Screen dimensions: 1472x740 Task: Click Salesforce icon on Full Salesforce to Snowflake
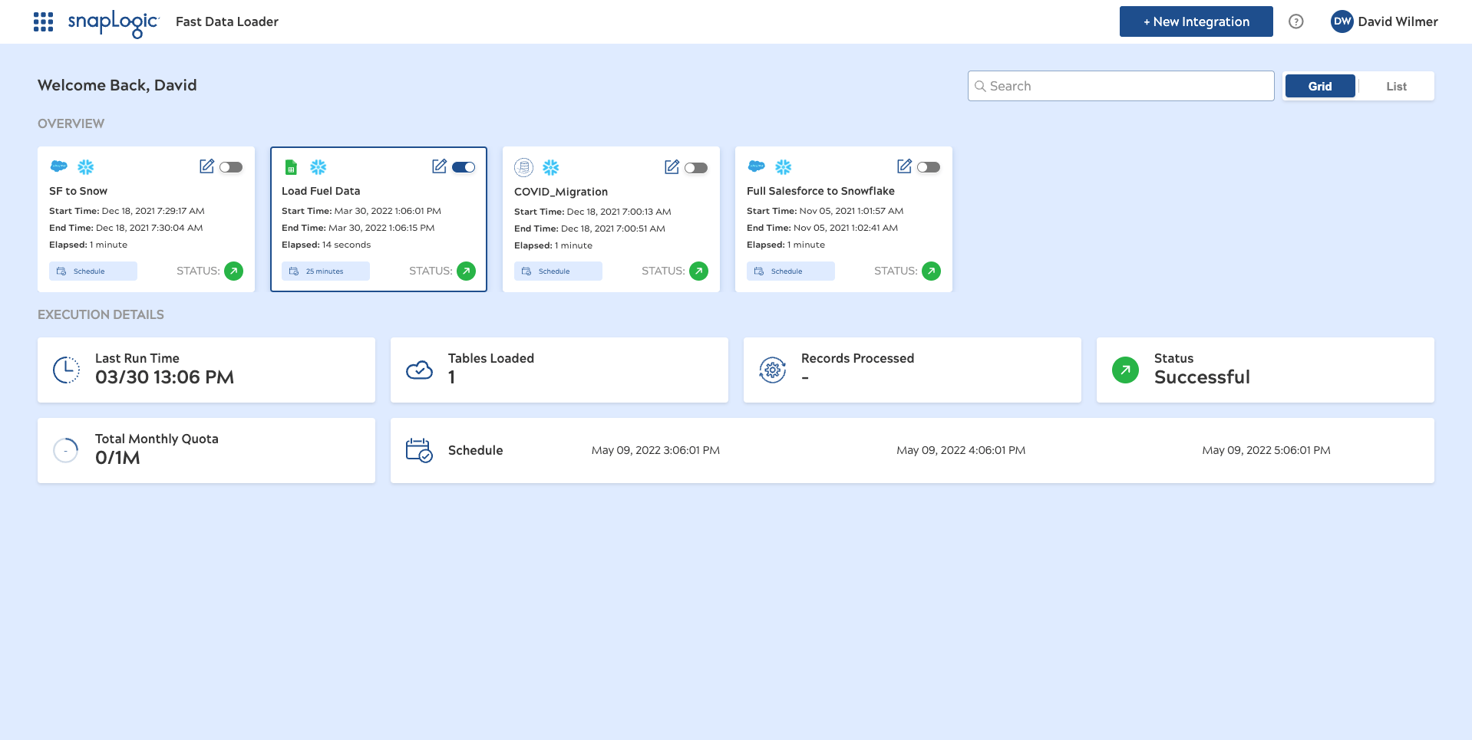coord(757,166)
